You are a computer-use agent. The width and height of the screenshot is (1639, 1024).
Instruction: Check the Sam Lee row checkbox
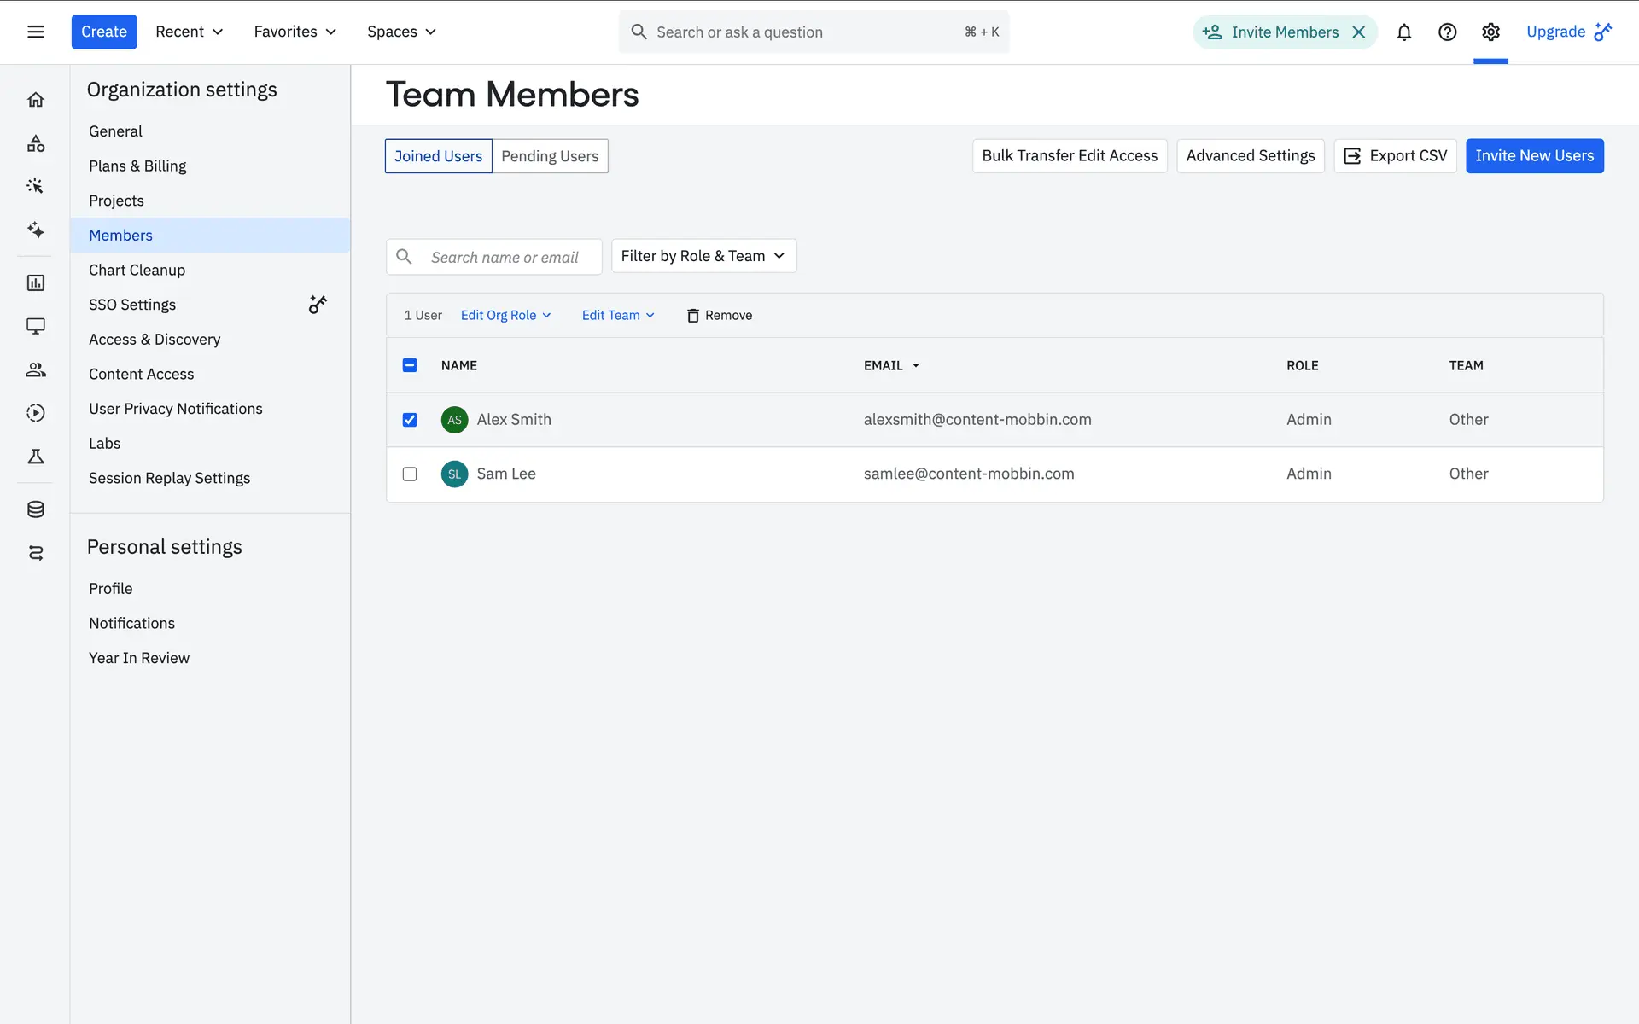point(410,474)
